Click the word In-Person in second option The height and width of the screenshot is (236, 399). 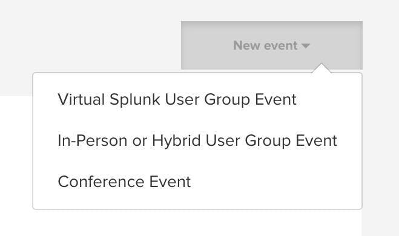[x=93, y=140]
